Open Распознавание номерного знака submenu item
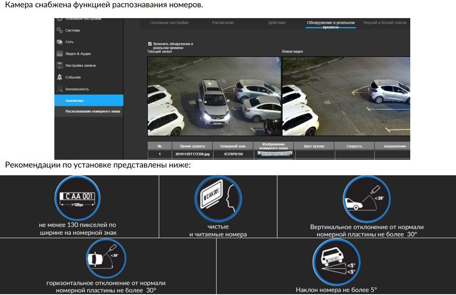This screenshot has height=295, width=456. 93,112
